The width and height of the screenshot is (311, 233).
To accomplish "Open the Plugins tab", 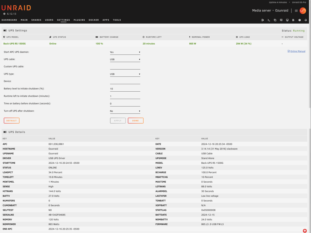I will (79, 20).
